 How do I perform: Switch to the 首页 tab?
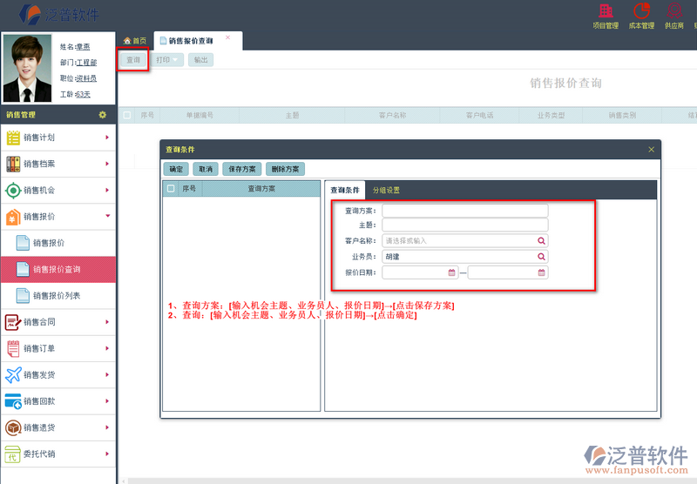(135, 41)
